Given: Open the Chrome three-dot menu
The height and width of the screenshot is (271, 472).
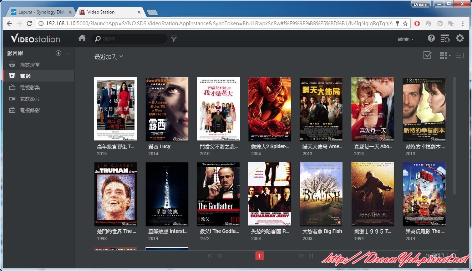Looking at the screenshot, I should click(x=463, y=24).
